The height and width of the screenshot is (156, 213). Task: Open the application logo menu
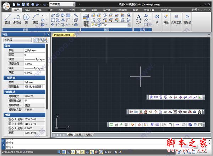[6, 6]
